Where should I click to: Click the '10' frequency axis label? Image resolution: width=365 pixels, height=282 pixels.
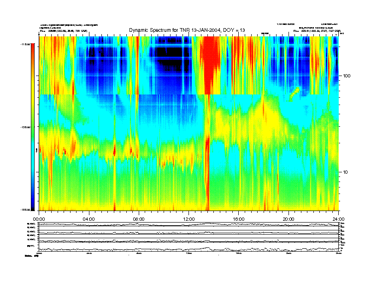tap(346, 172)
